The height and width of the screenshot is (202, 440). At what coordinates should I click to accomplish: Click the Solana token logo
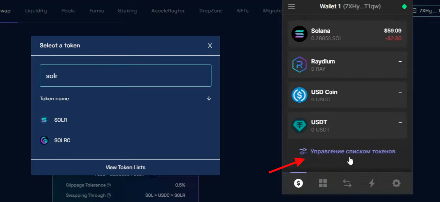point(300,34)
